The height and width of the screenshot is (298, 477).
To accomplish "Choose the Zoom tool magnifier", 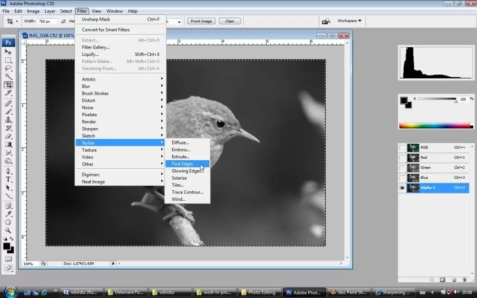I will point(8,230).
